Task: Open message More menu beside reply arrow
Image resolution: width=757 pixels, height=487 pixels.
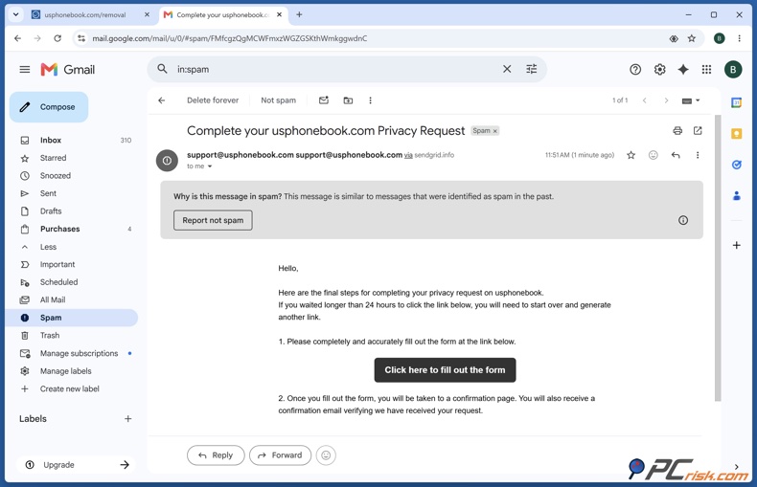Action: (698, 155)
